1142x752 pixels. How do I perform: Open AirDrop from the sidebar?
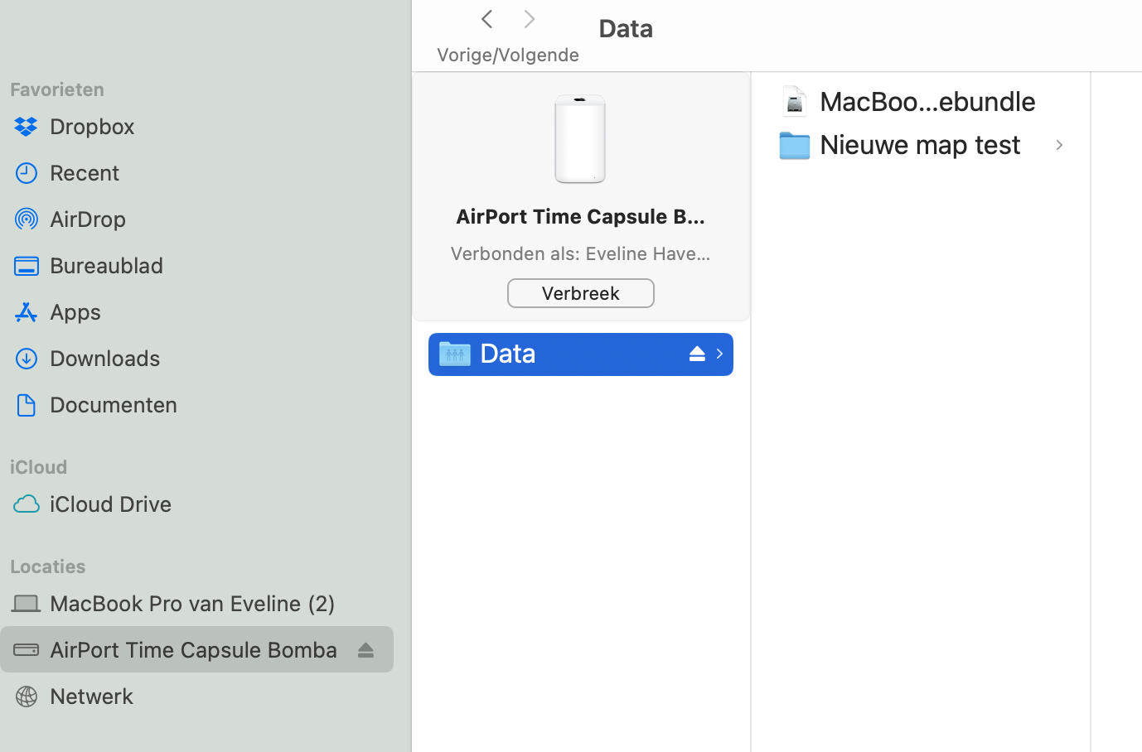(26, 219)
